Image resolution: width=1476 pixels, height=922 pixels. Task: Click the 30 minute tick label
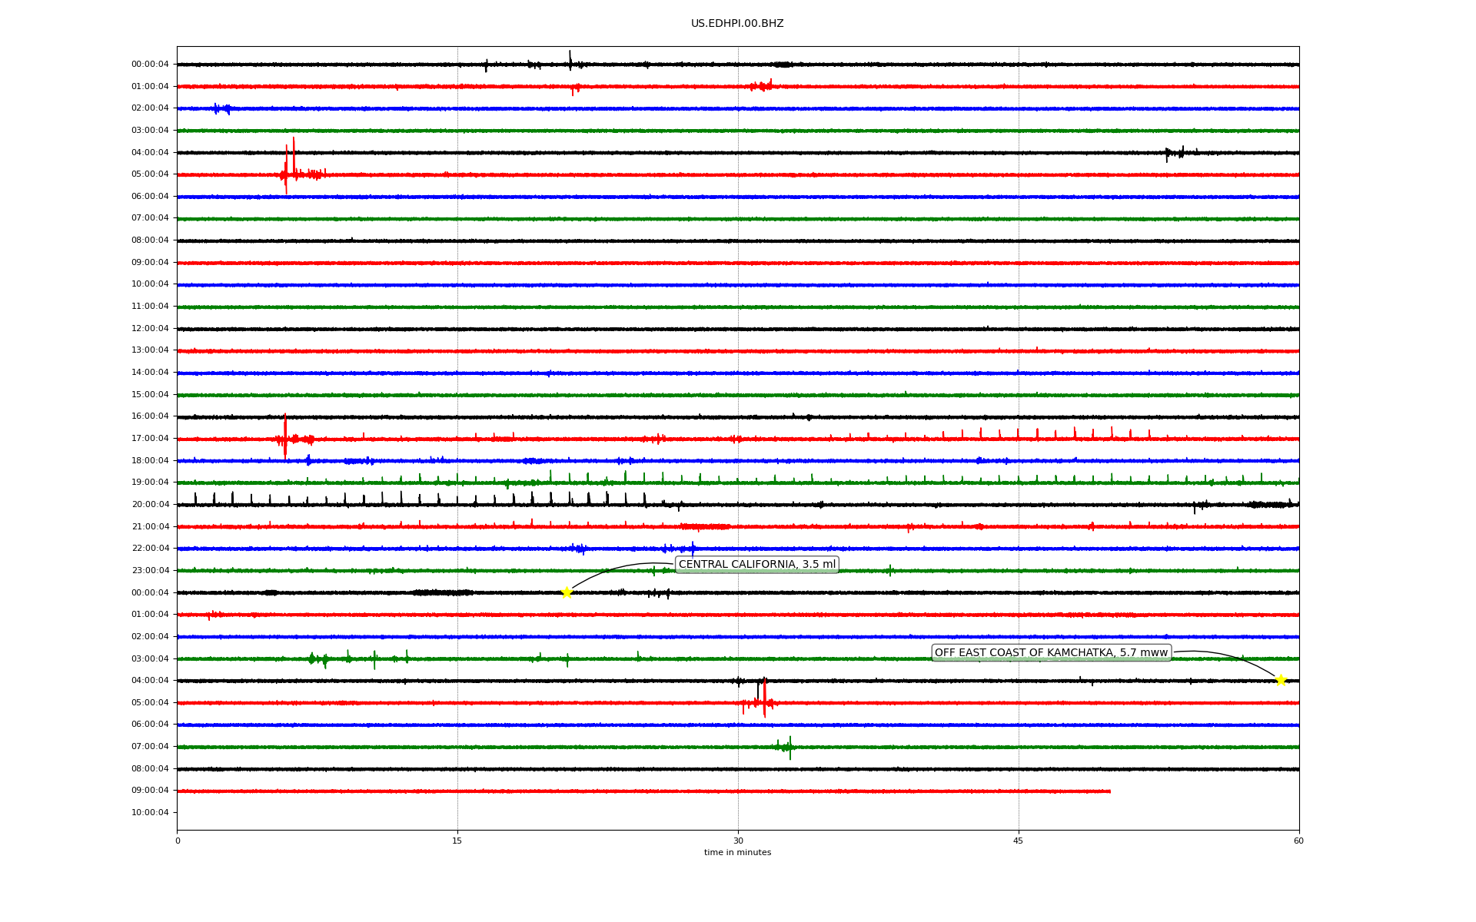click(x=738, y=841)
